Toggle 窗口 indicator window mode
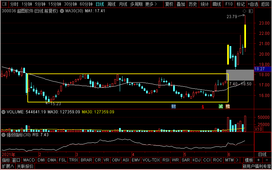The width and height of the screenshot is (272, 170). (x=16, y=160)
